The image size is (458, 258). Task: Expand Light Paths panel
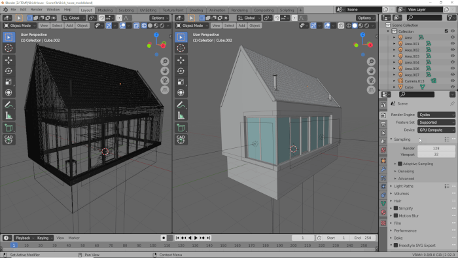(404, 186)
